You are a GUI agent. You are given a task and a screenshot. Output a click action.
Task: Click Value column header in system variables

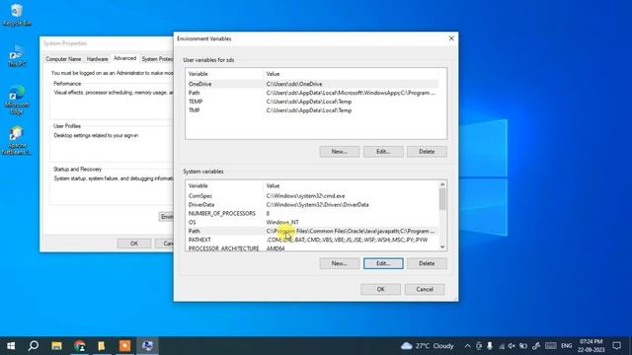[352, 186]
